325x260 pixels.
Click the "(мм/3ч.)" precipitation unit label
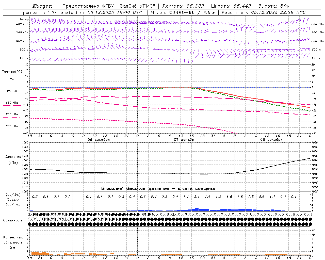[x=13, y=195]
